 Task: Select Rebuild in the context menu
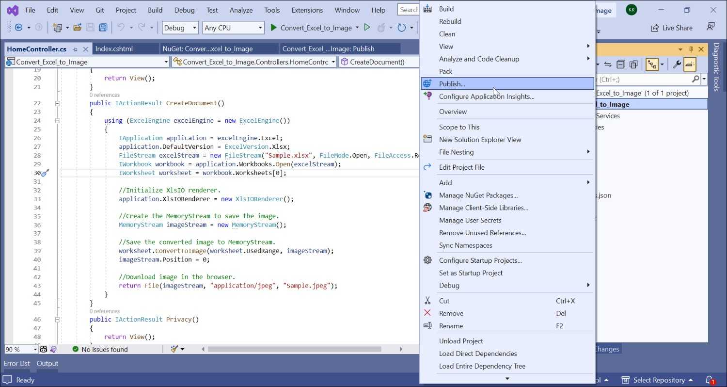click(507, 21)
